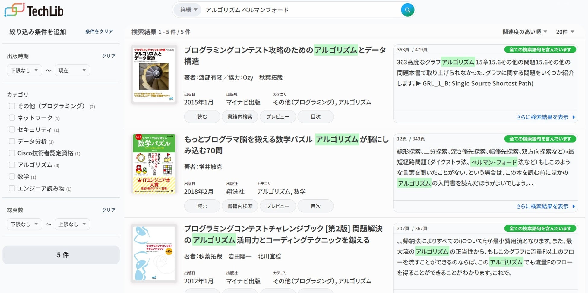Open the 関連度の高い順 sort dropdown

(525, 32)
